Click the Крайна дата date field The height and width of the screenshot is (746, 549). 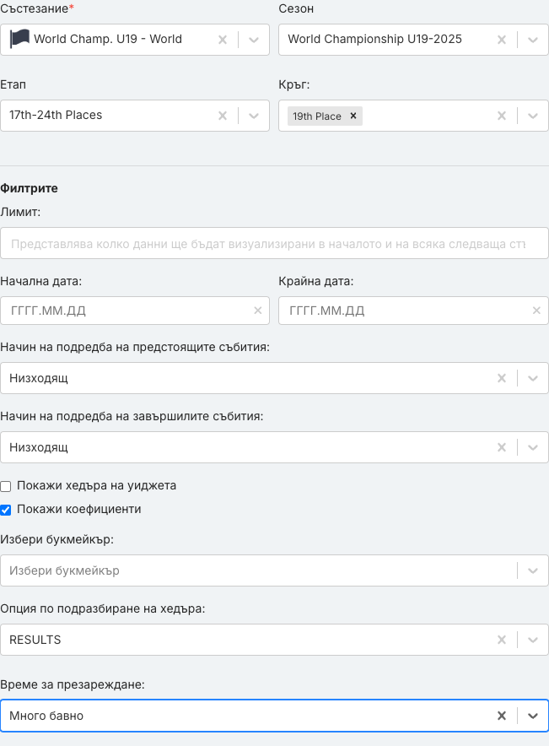pyautogui.click(x=413, y=311)
